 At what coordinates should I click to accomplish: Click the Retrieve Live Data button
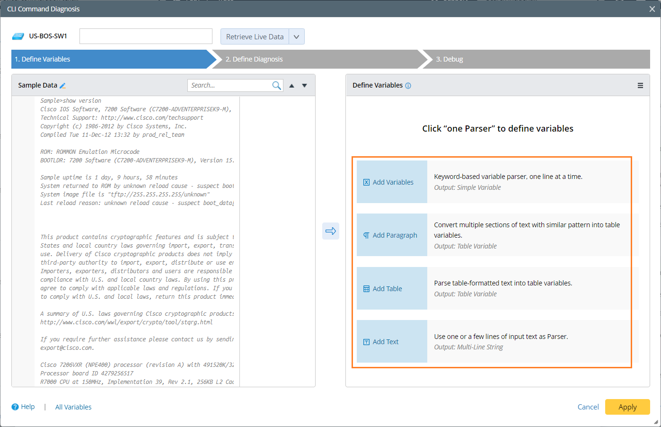pos(255,36)
